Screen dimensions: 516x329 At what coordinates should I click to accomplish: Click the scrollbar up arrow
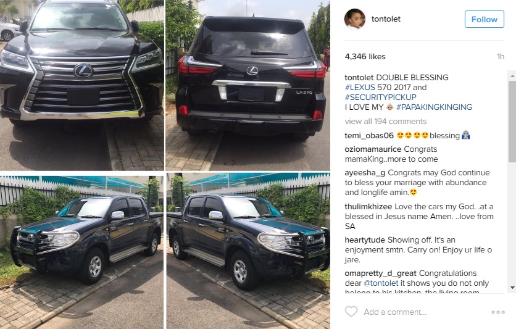(x=512, y=76)
